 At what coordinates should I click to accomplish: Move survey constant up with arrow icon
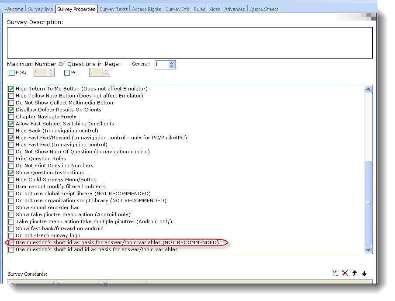[x=355, y=273]
